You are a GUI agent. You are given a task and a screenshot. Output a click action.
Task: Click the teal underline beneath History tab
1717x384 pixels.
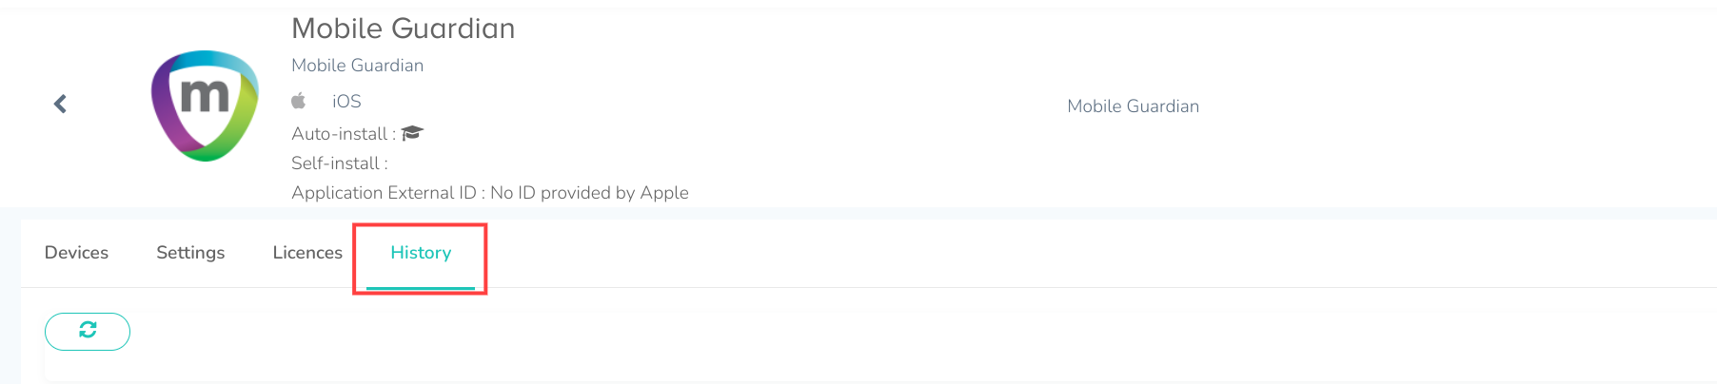[x=421, y=287]
